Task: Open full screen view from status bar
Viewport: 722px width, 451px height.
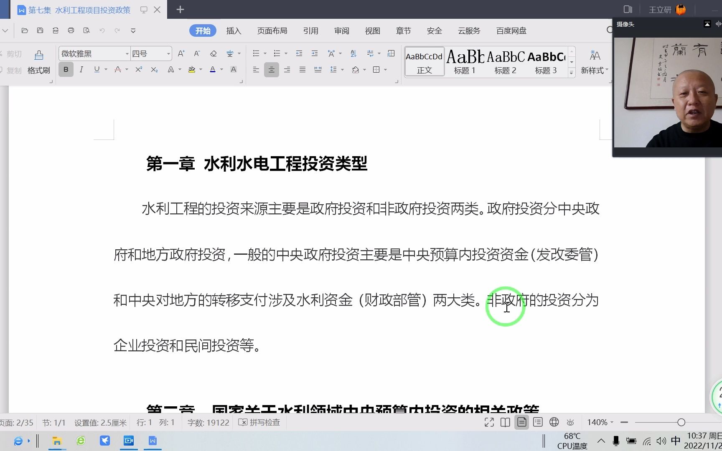Action: coord(488,422)
